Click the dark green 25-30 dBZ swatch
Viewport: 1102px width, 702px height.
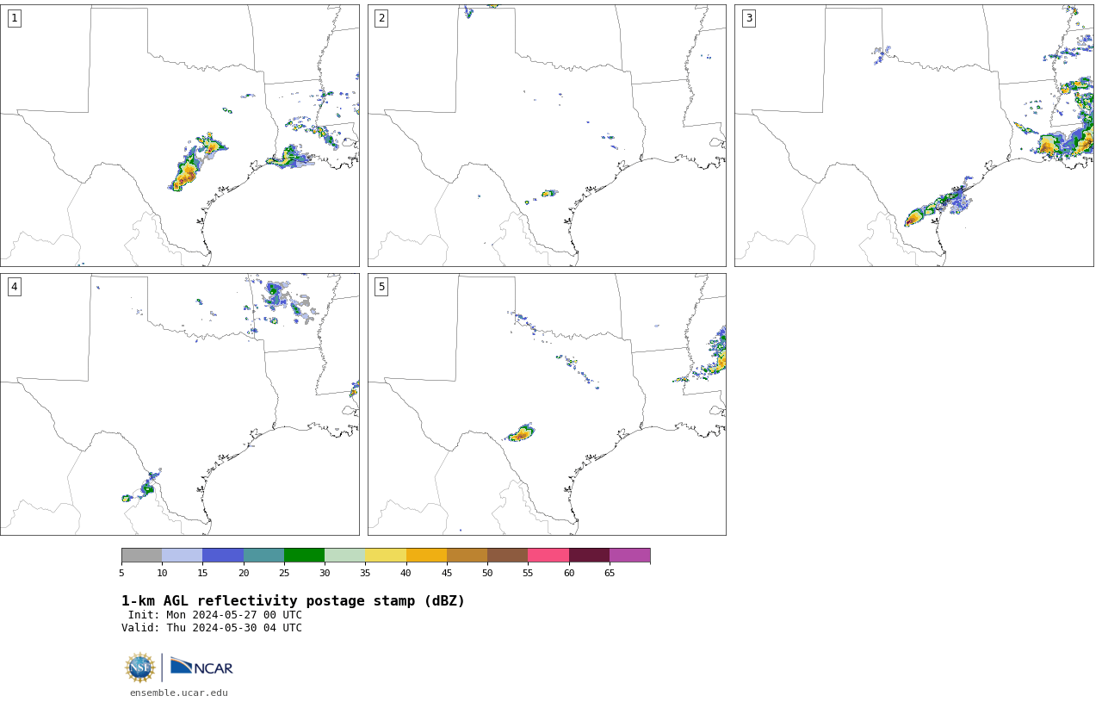[304, 555]
